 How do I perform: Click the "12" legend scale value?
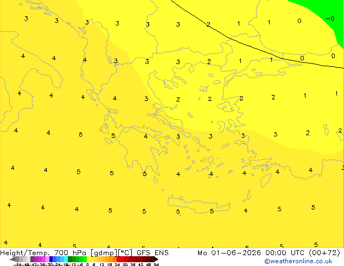[102, 265]
